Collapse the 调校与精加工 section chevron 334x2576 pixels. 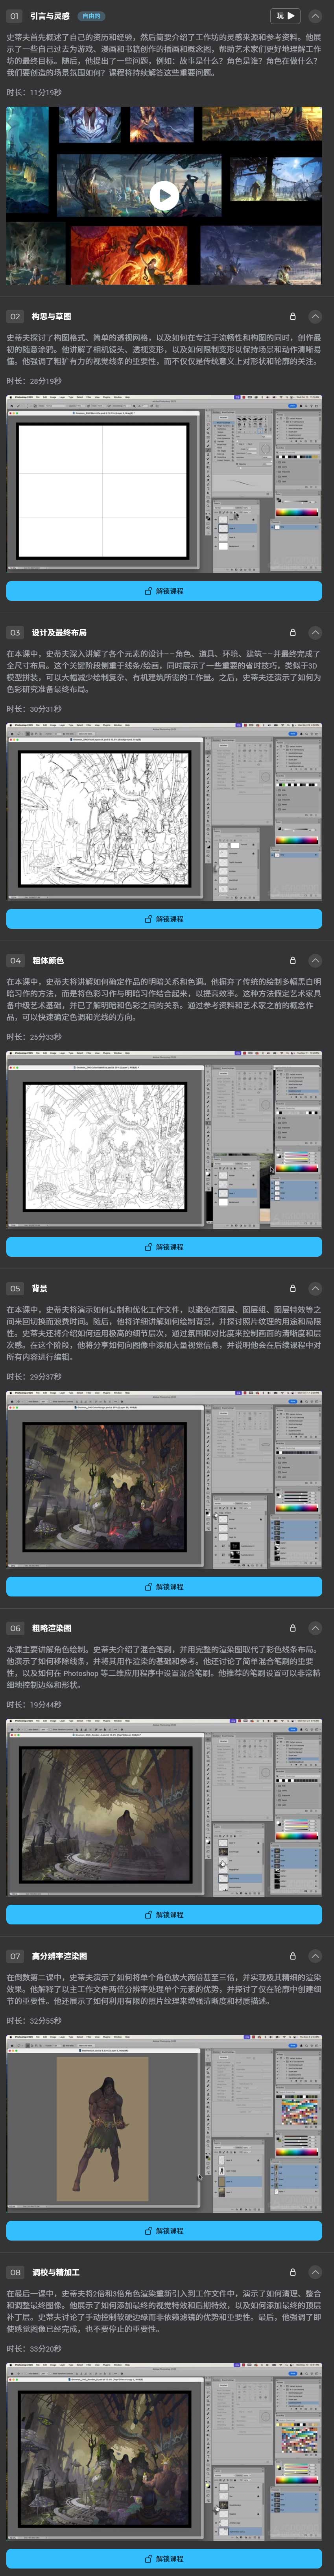tap(315, 2272)
